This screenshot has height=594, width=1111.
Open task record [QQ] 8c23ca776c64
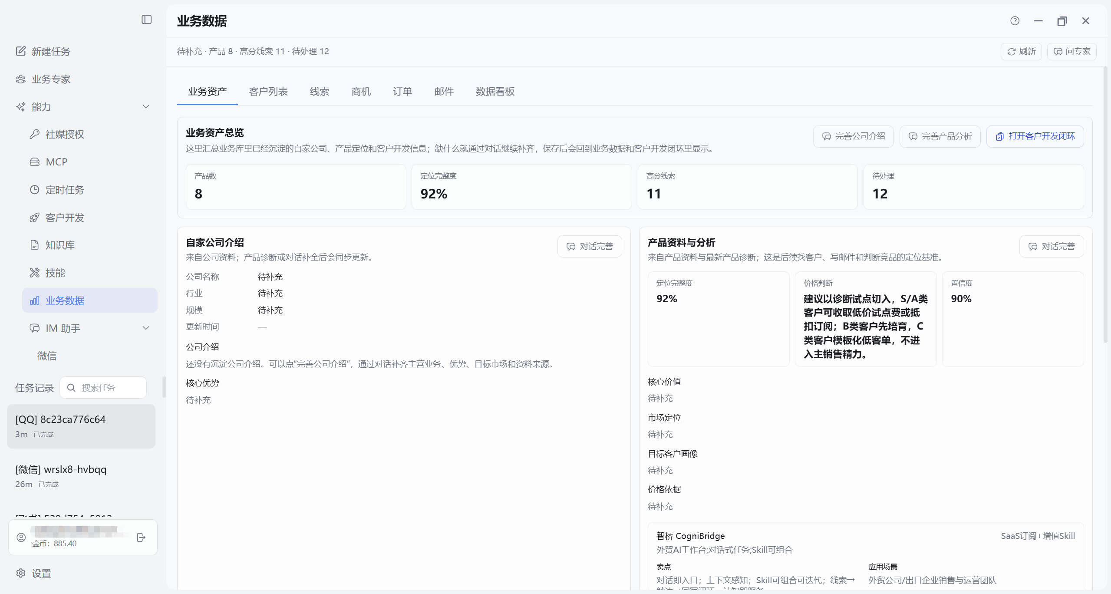[x=81, y=426]
